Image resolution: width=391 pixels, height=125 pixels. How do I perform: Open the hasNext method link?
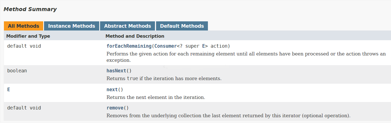[116, 71]
